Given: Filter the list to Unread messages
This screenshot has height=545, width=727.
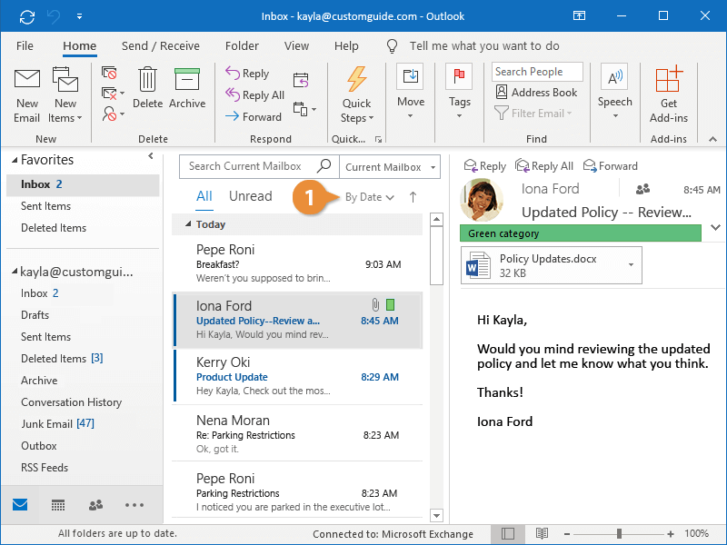Looking at the screenshot, I should click(x=251, y=196).
